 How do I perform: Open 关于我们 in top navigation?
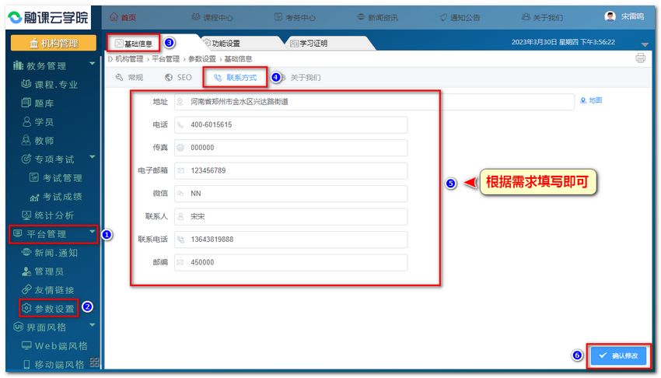pos(542,17)
